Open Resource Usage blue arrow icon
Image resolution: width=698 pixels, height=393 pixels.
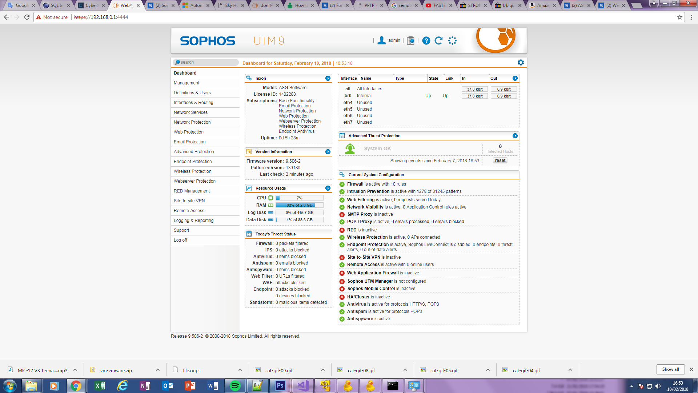[x=328, y=188]
